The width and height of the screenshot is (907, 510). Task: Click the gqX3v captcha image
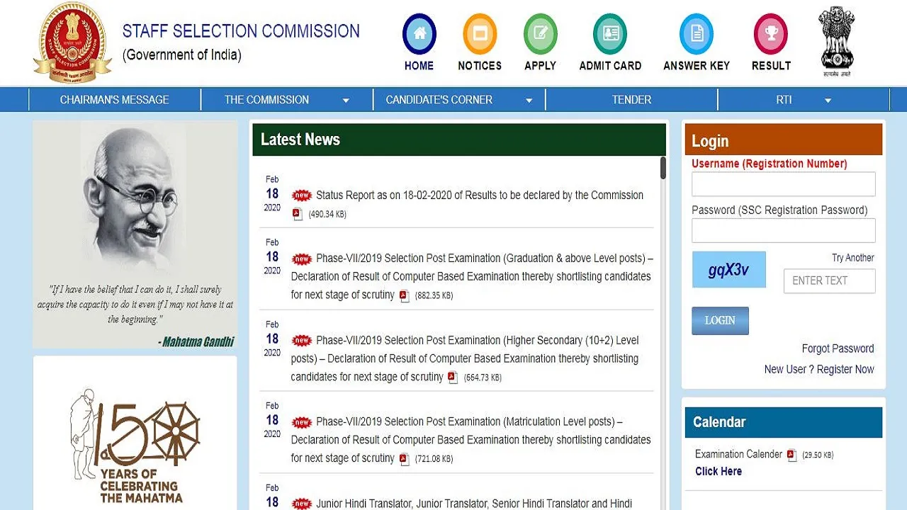click(729, 270)
